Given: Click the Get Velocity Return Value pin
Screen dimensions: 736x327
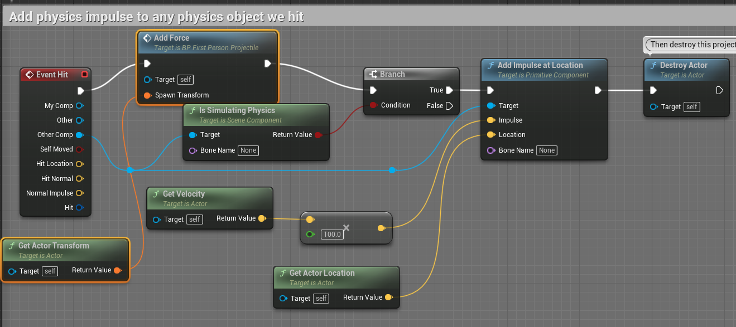Looking at the screenshot, I should coord(262,218).
